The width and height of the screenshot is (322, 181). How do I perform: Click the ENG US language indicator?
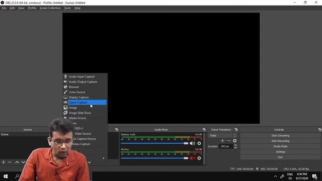290,176
